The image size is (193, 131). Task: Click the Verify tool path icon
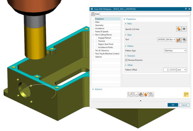tap(141, 94)
